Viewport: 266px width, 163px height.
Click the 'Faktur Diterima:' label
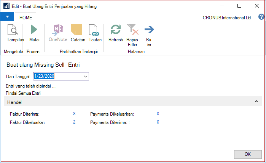pos(24,114)
